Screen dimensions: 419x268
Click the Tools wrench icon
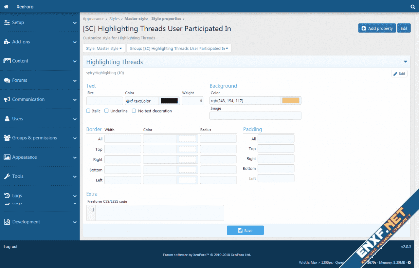7,176
